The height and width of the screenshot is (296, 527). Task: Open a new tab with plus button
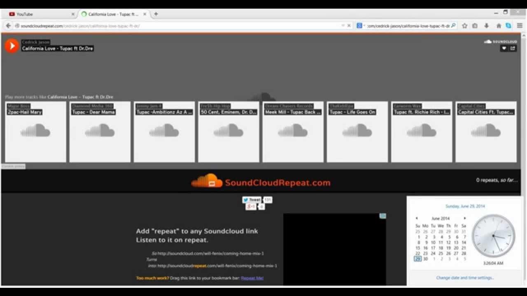coord(156,14)
